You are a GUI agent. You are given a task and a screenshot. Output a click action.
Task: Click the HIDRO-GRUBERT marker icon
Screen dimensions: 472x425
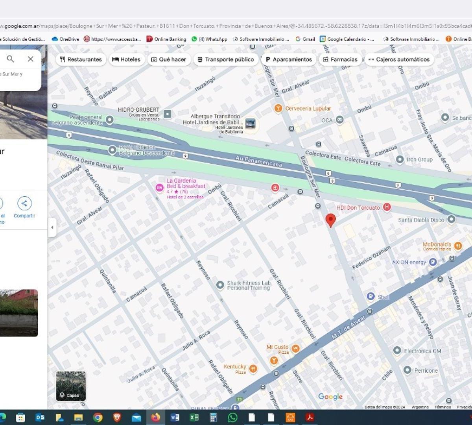point(168,114)
